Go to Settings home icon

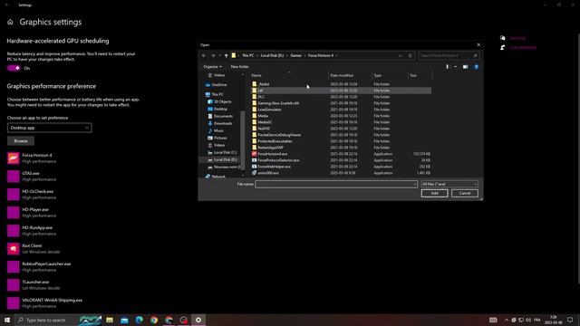coord(10,22)
